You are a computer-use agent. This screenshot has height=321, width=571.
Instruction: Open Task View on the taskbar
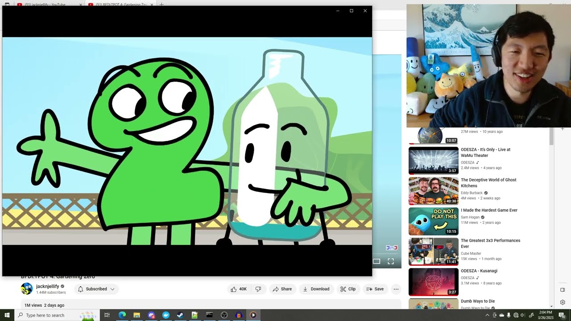pos(107,315)
